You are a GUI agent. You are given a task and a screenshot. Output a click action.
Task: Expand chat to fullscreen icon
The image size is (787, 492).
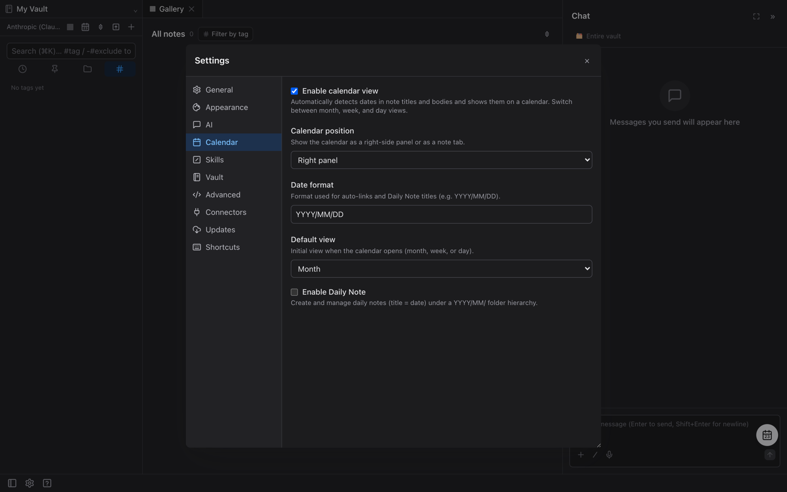click(x=756, y=16)
